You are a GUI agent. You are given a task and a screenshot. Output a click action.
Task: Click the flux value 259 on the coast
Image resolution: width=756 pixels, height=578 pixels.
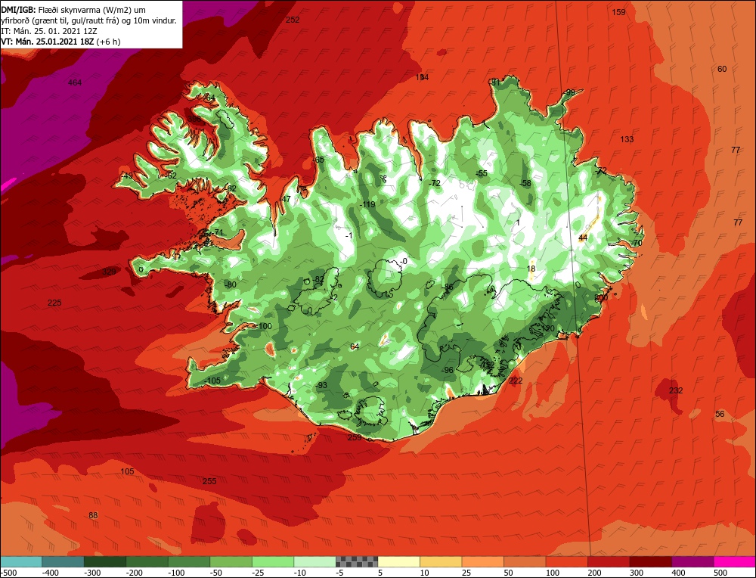click(x=355, y=437)
